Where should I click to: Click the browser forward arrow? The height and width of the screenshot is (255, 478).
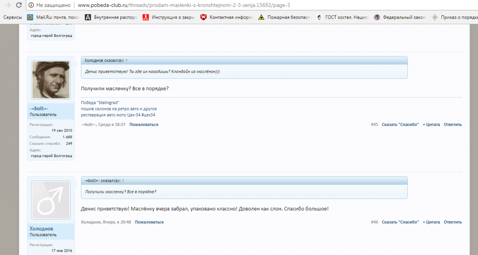[8, 6]
